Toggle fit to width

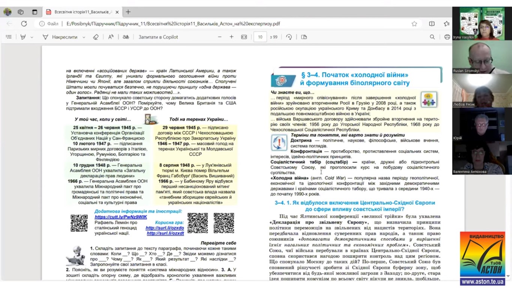point(244,37)
